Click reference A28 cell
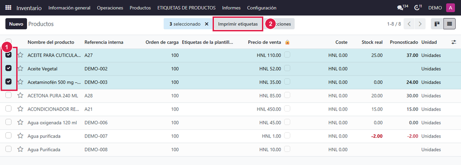The width and height of the screenshot is (461, 165). (x=88, y=96)
